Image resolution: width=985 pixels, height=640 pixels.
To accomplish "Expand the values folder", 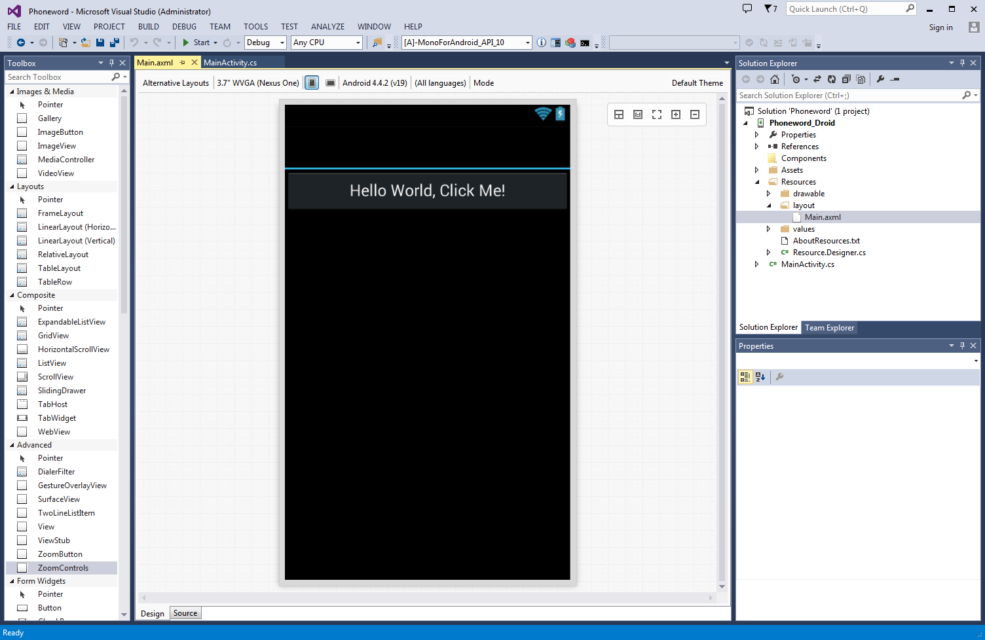I will (x=769, y=229).
